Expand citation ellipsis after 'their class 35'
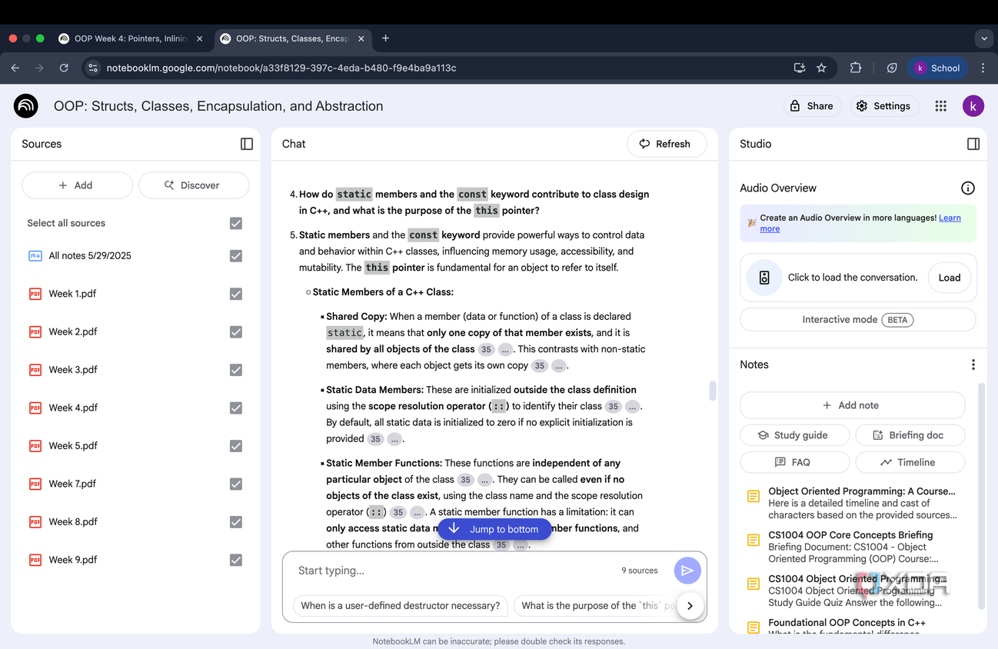The width and height of the screenshot is (998, 649). (632, 407)
